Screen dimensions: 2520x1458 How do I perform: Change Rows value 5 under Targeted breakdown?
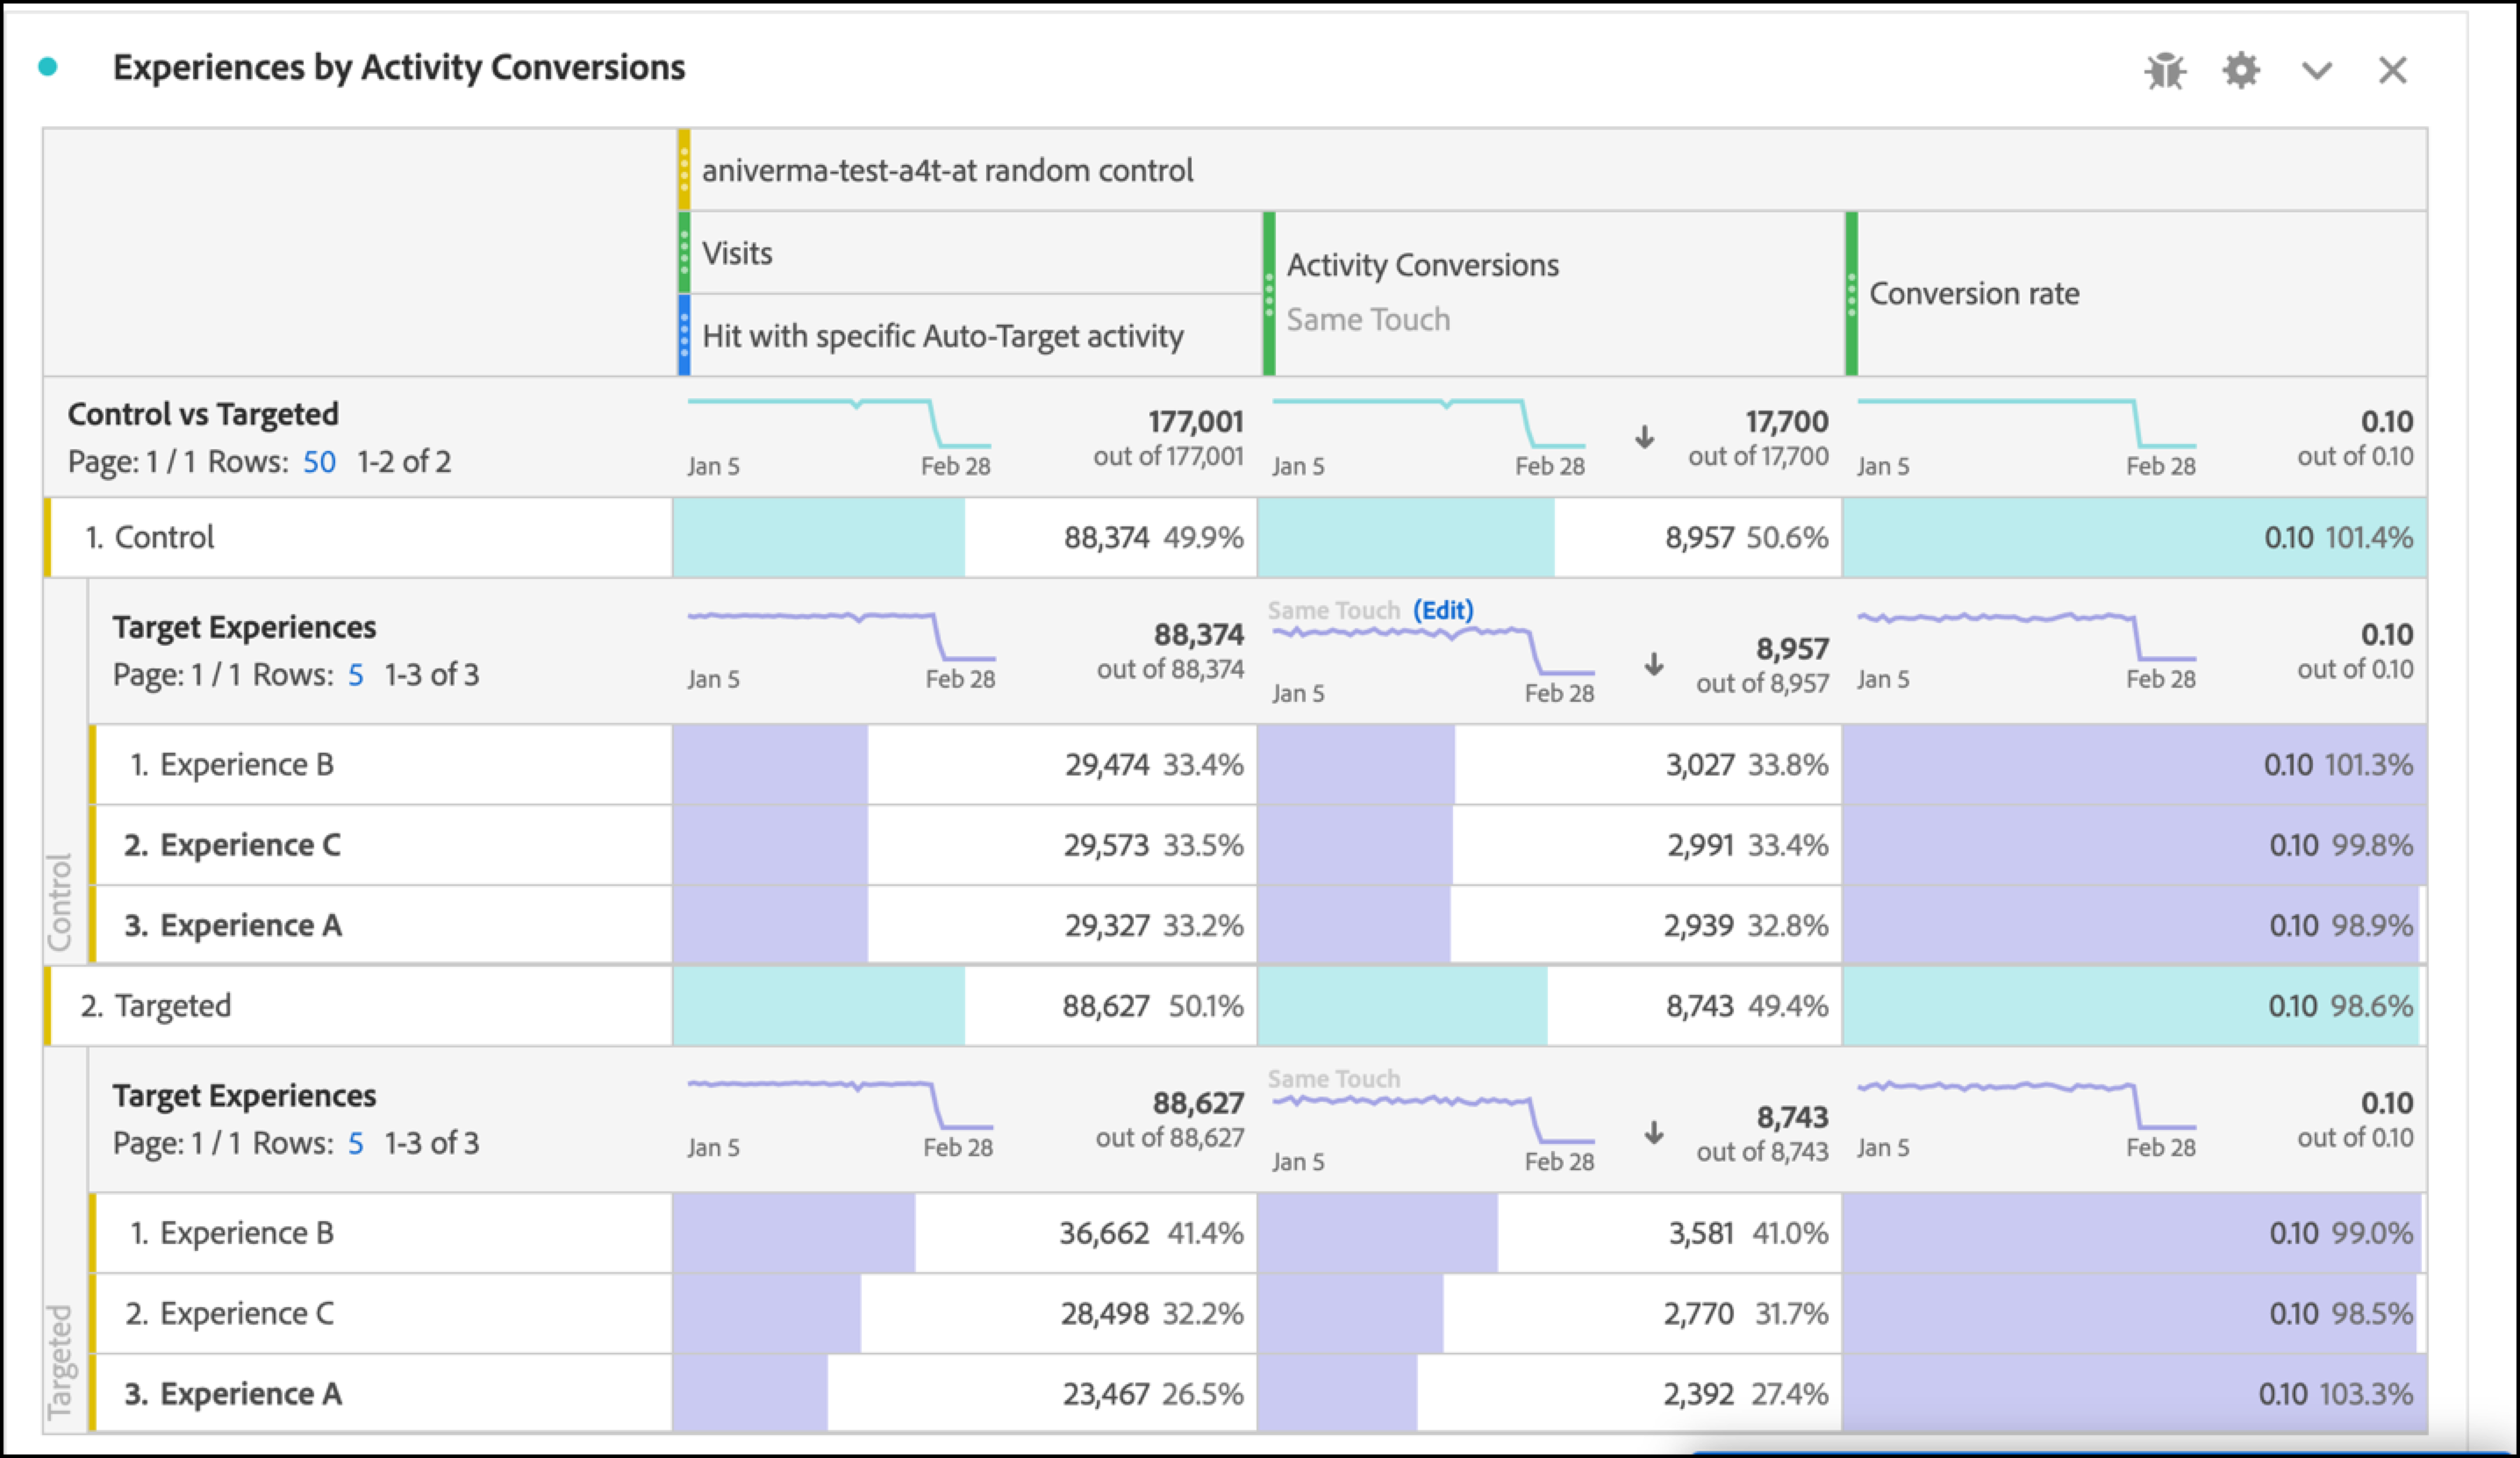click(355, 1143)
